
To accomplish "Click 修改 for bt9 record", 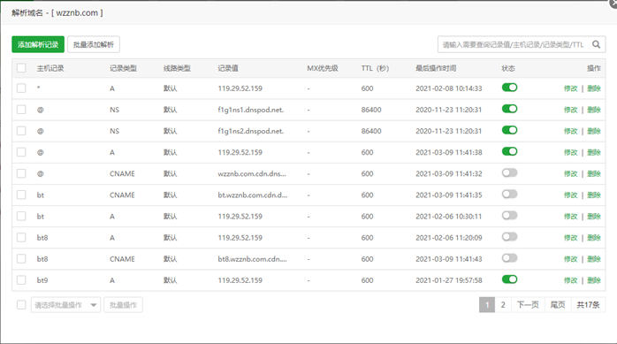I will [570, 280].
